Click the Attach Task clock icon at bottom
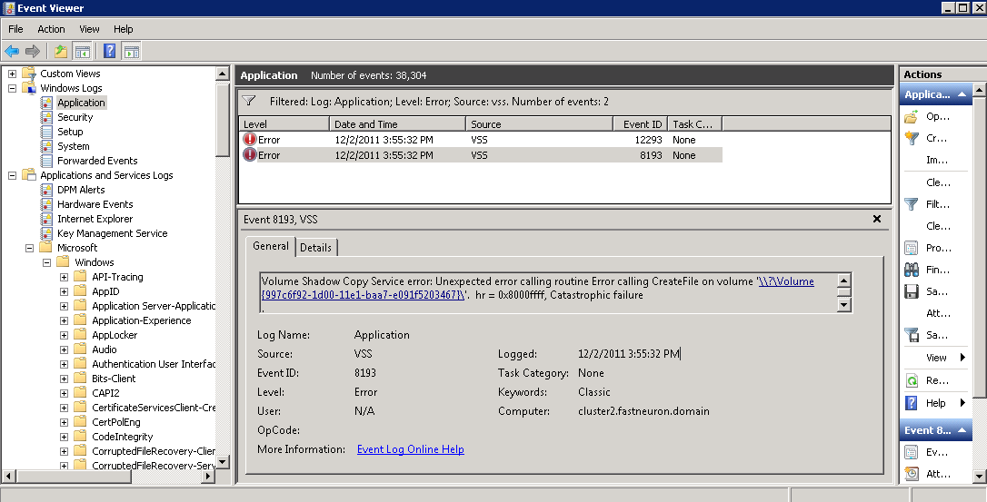 click(911, 474)
